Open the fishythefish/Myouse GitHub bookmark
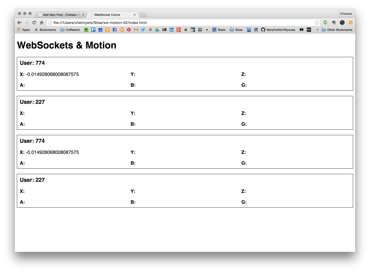Viewport: 370px width, 273px height. (278, 30)
